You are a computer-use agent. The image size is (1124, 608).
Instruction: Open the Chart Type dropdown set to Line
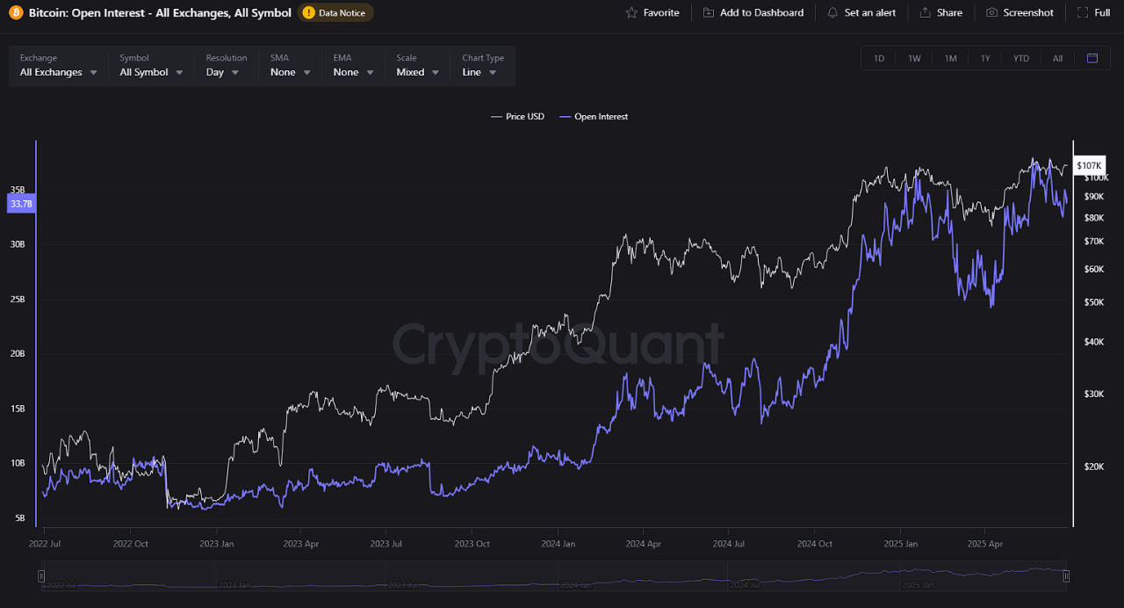(483, 66)
